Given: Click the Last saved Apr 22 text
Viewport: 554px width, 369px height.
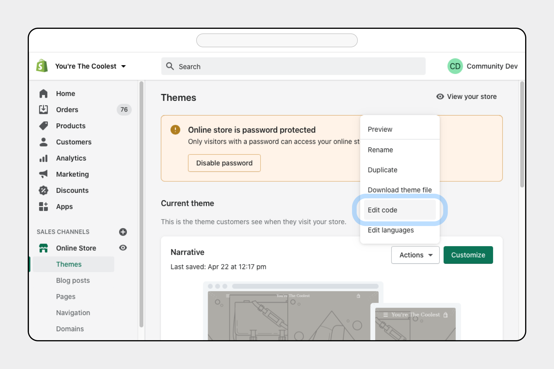Looking at the screenshot, I should coord(218,267).
